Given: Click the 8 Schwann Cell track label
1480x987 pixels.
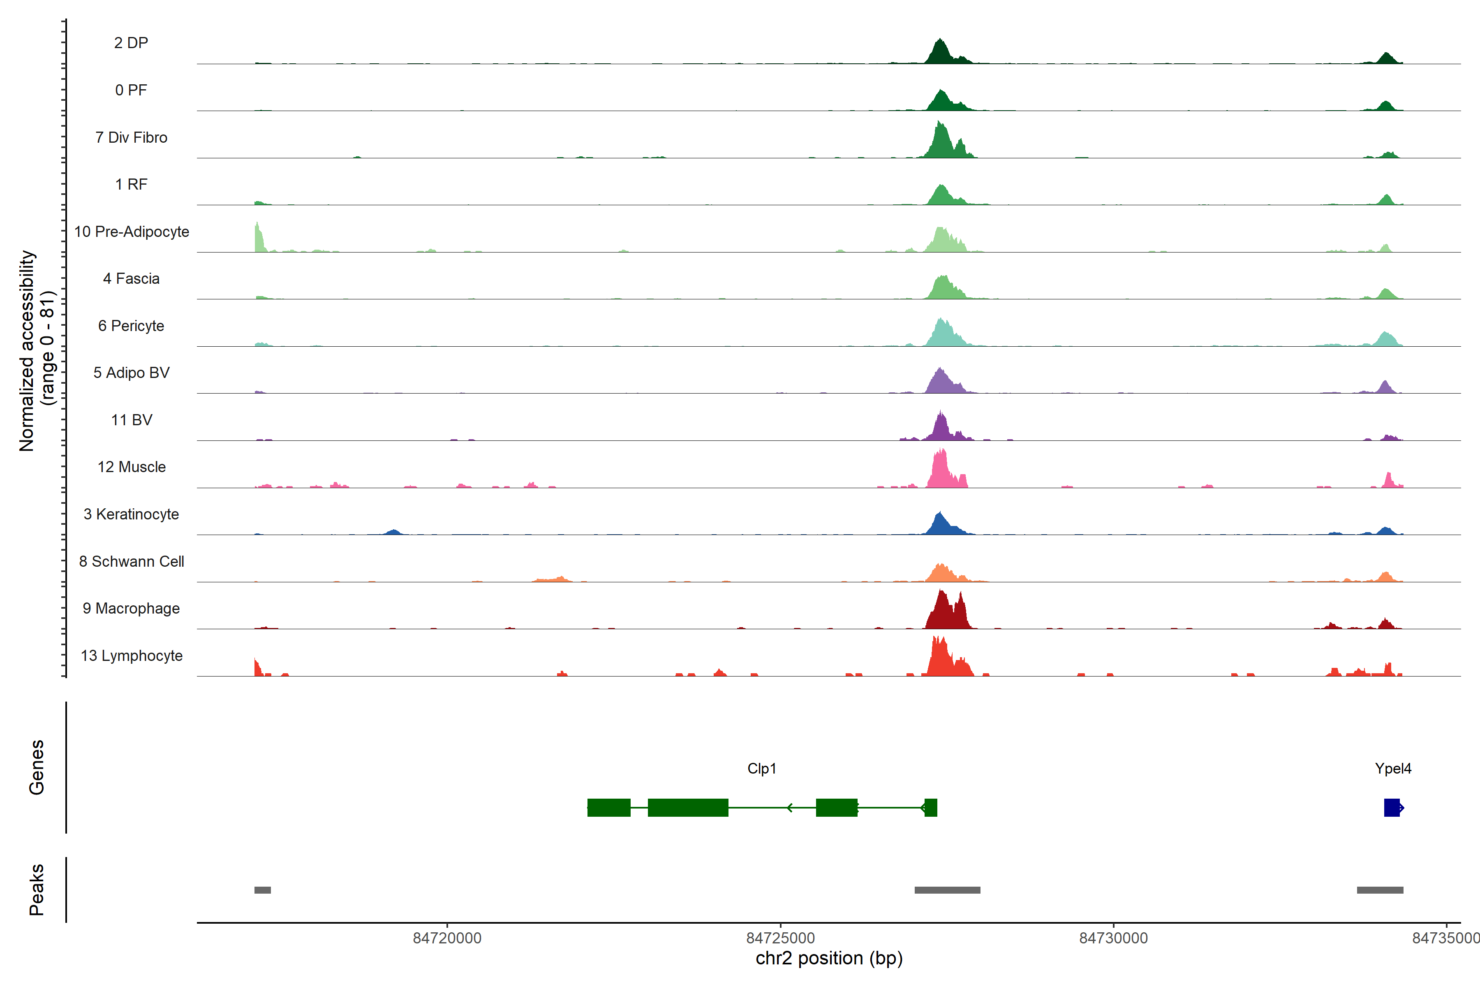Looking at the screenshot, I should pyautogui.click(x=132, y=561).
